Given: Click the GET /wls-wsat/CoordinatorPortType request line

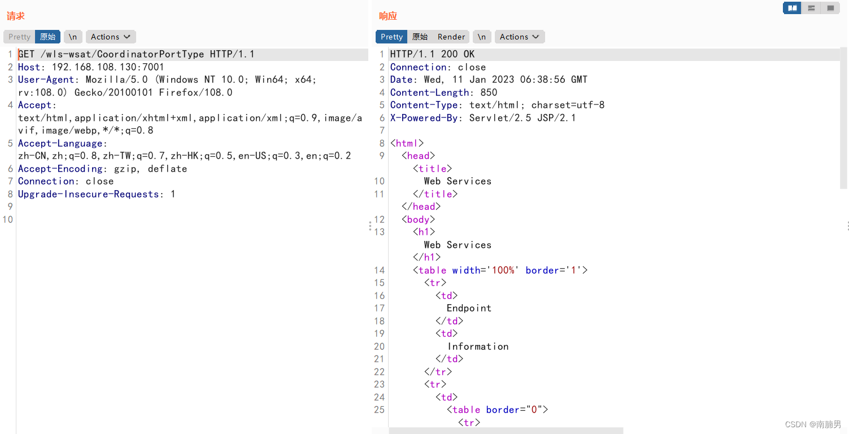Looking at the screenshot, I should (136, 54).
